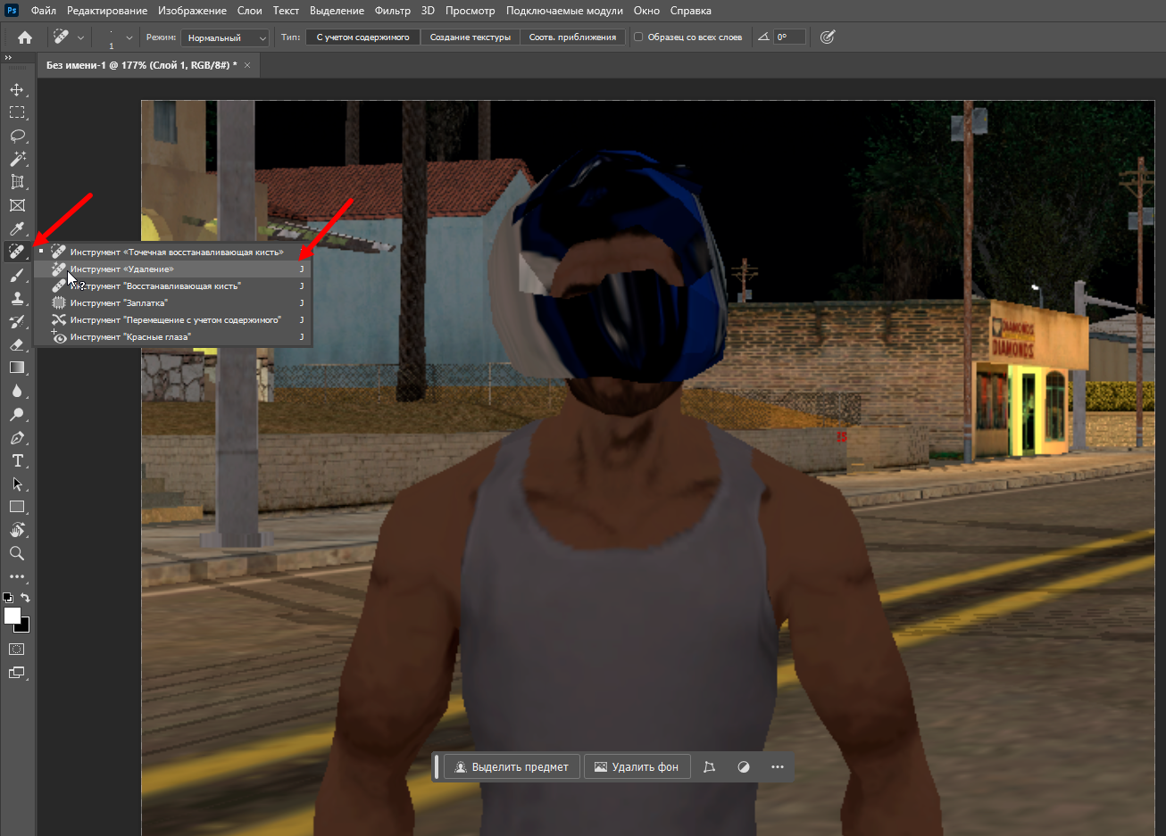Open the «Нормальный» mode dropdown
1166x836 pixels.
(225, 37)
